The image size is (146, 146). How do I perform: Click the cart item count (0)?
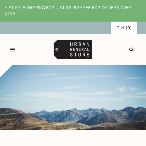click(x=128, y=28)
